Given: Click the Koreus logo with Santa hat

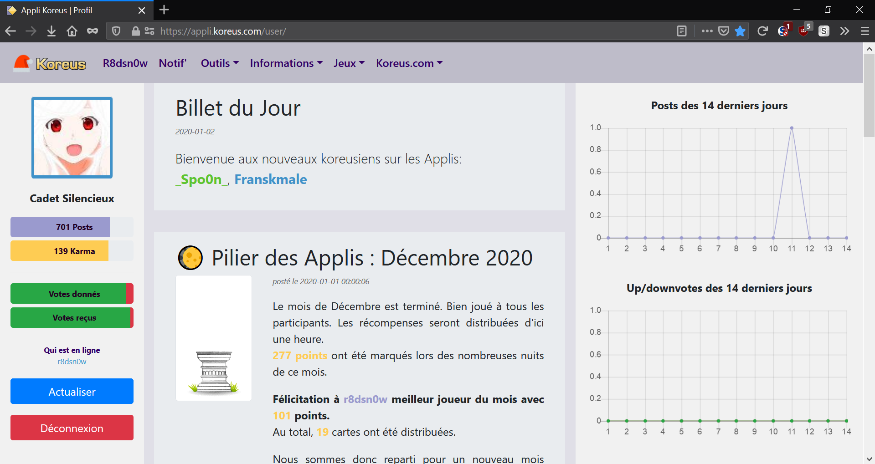Looking at the screenshot, I should point(50,63).
